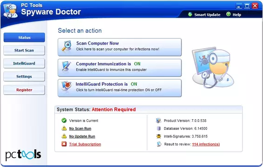Screen dimensions: 263x167
Task: Click the IntelliGuard shield icon
Action: (x=67, y=86)
